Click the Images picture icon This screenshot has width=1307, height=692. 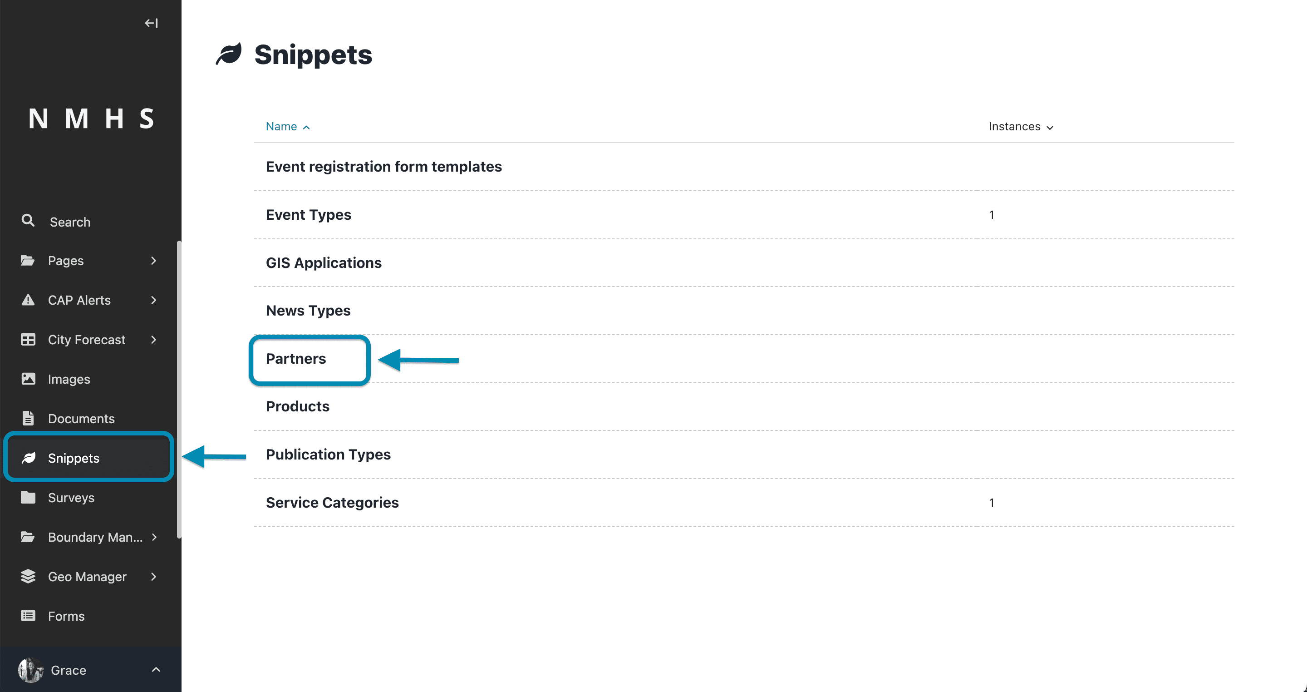pos(28,379)
